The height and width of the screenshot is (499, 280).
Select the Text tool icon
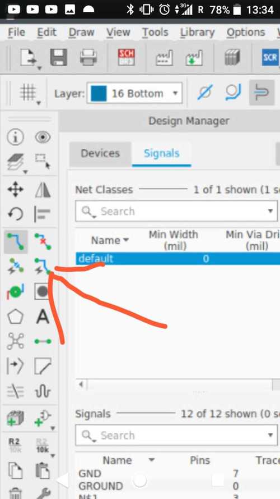click(43, 317)
